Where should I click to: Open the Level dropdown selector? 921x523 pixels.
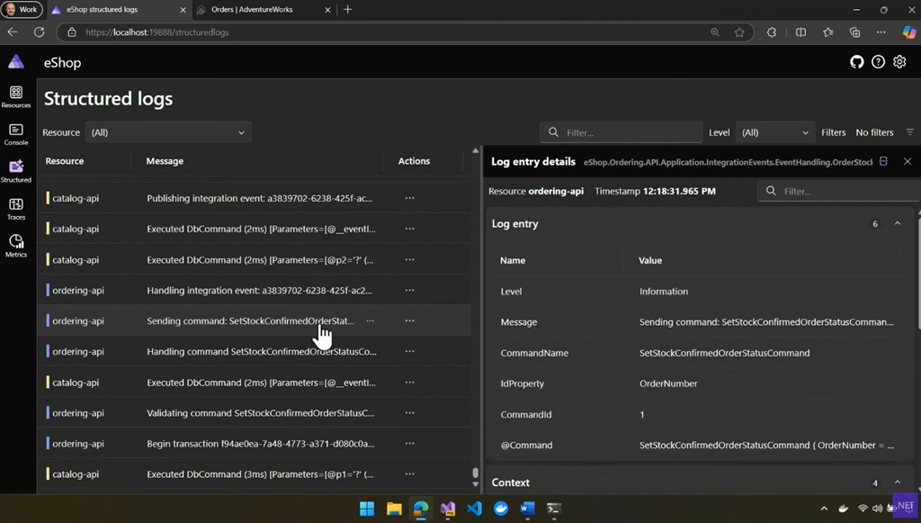[774, 132]
